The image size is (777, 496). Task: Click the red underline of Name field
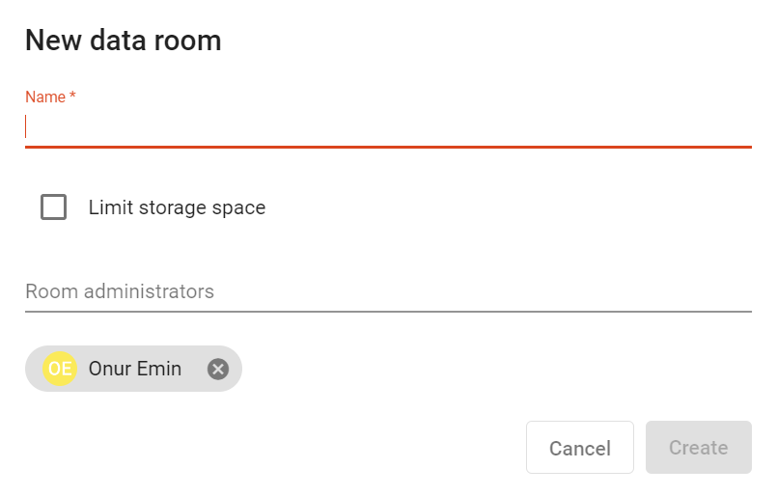(x=388, y=147)
